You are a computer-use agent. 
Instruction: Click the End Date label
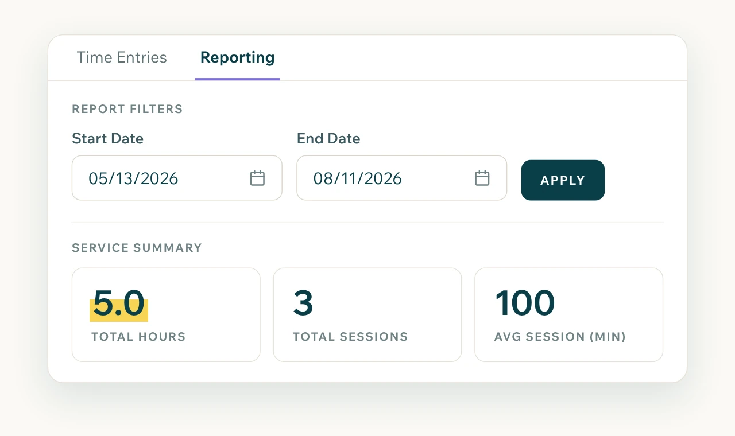click(328, 138)
